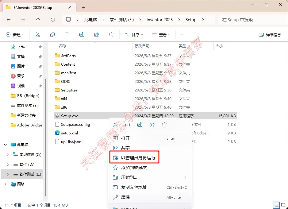Screen dimensions: 288x209
Task: Open the See more options ellipsis
Action: pyautogui.click(x=183, y=35)
